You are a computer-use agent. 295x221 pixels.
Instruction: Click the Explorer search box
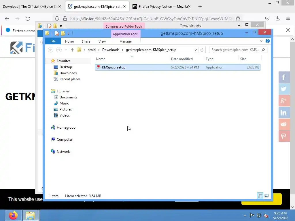tap(238, 50)
